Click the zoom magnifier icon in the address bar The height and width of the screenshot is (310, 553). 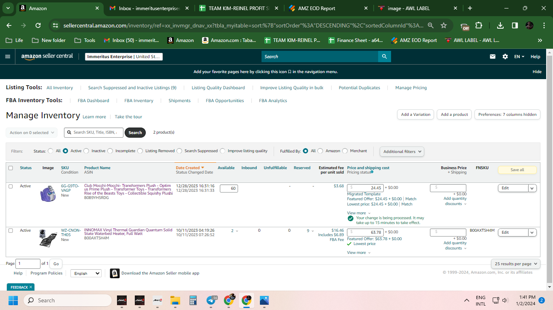[x=431, y=25]
